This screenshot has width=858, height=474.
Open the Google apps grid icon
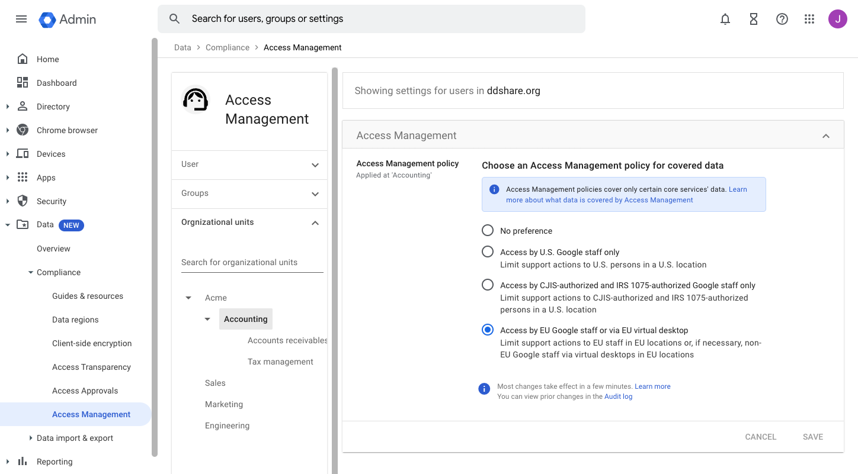pyautogui.click(x=809, y=19)
